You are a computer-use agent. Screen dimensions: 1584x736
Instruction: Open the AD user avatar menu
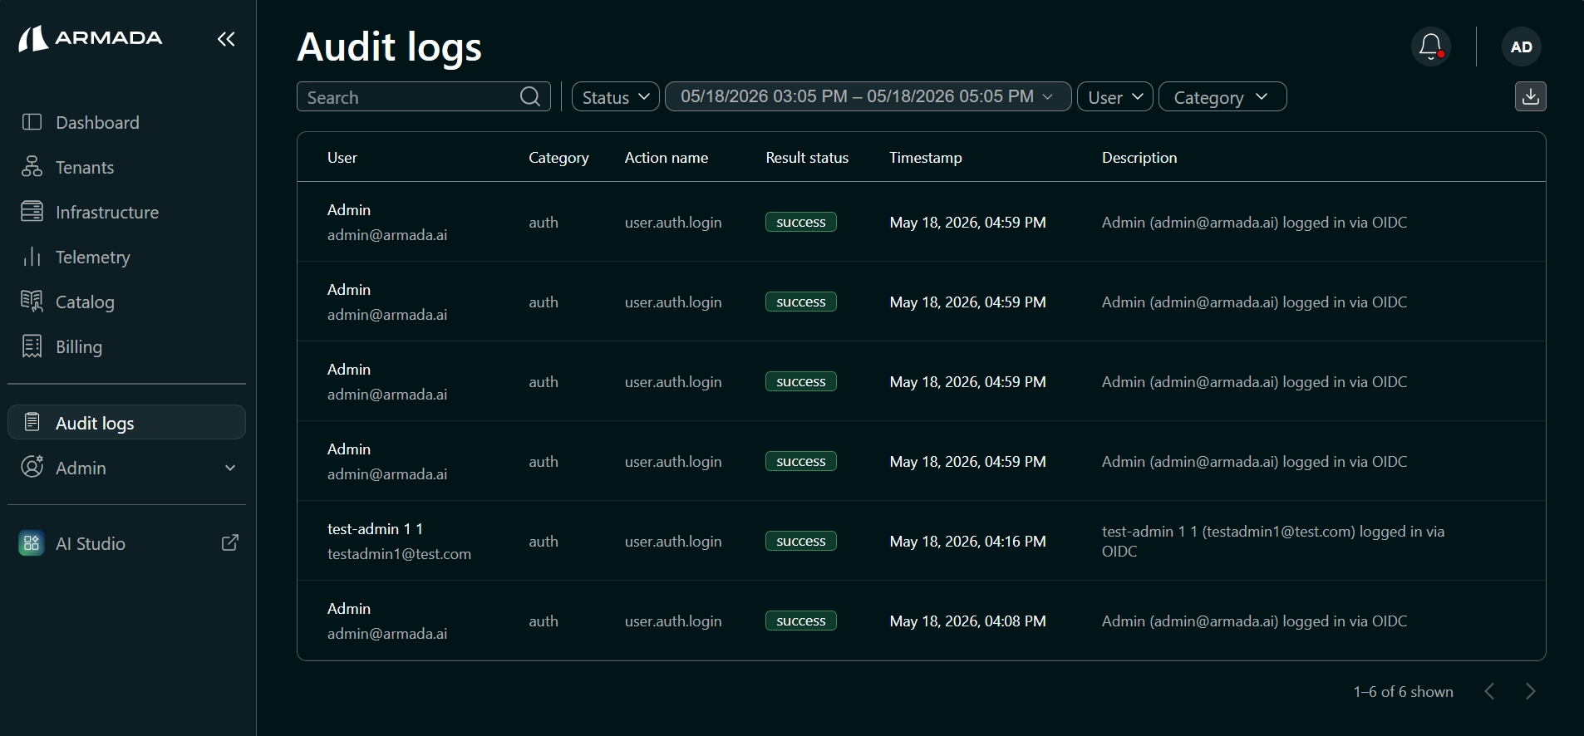pos(1522,47)
